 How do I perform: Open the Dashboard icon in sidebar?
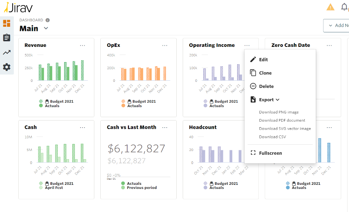[x=7, y=23]
